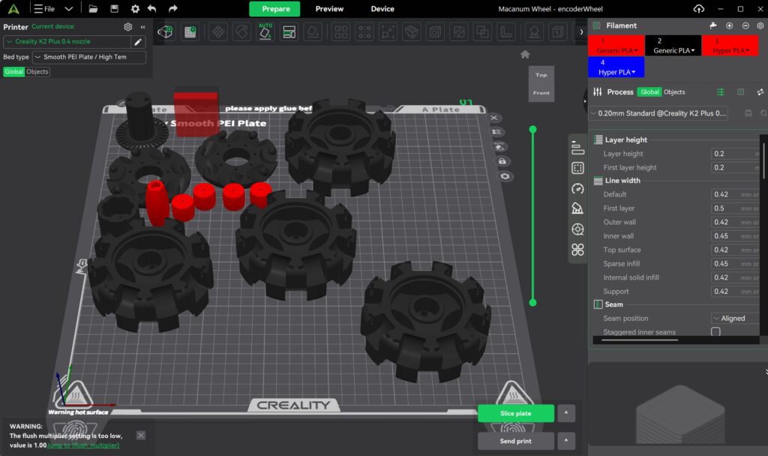Click the Add object cube icon

click(165, 32)
